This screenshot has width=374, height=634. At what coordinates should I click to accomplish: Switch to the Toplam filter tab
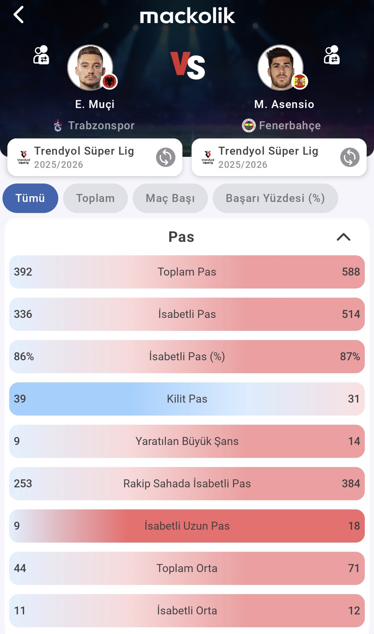[x=95, y=198]
